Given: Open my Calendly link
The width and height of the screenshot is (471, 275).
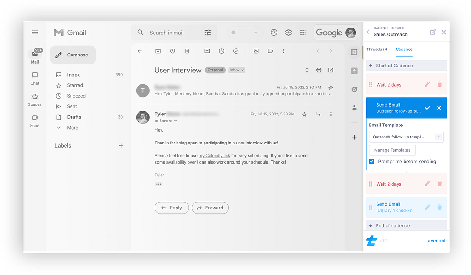Looking at the screenshot, I should pos(214,156).
